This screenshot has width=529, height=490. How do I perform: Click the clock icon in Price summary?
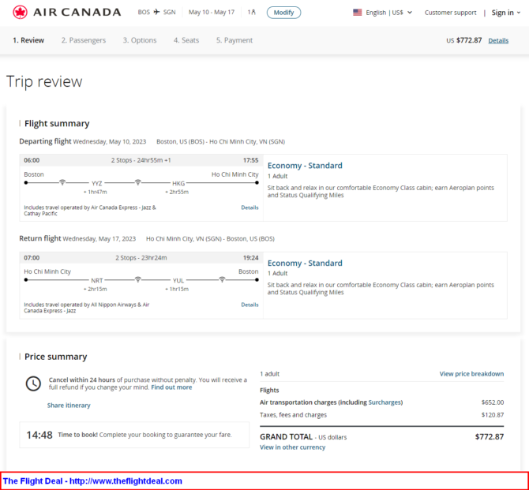click(x=33, y=383)
